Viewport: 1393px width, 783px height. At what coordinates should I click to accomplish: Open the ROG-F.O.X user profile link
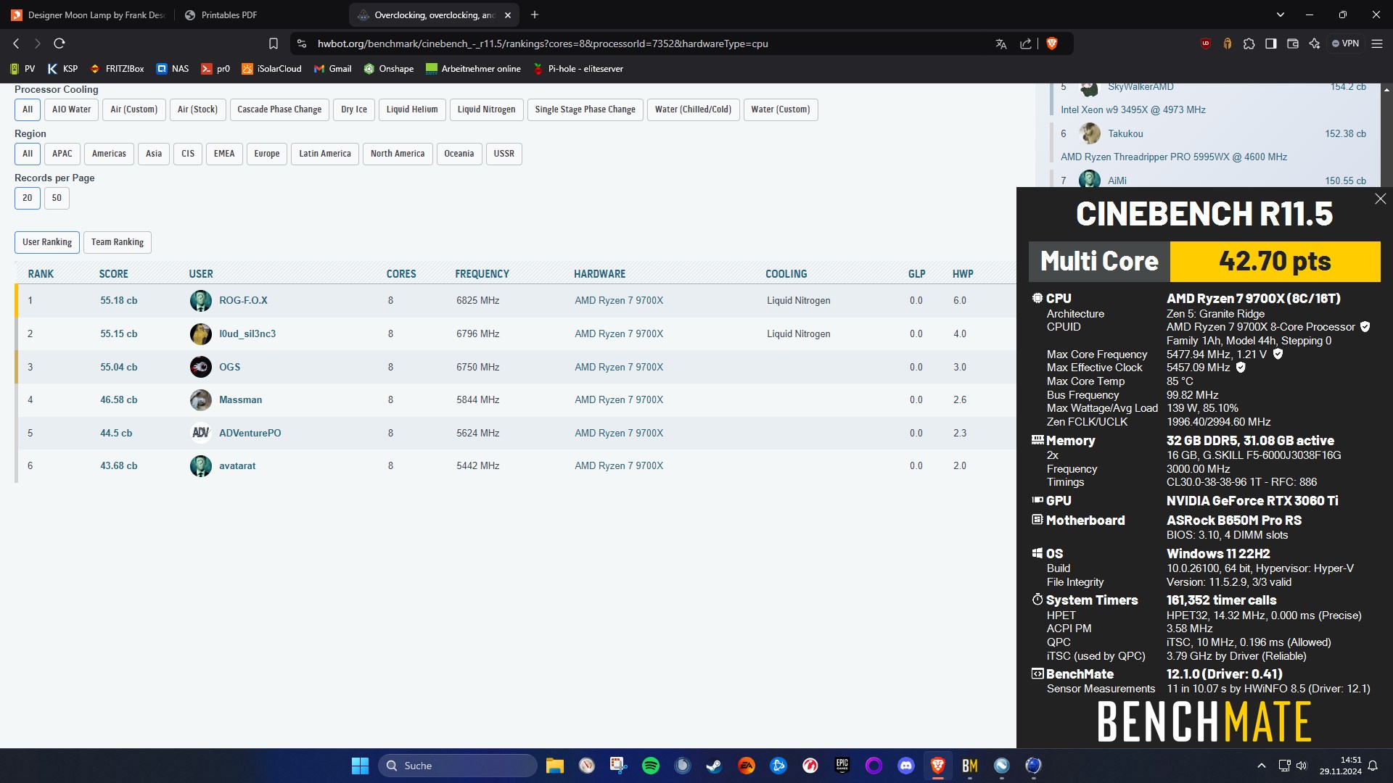(x=243, y=300)
